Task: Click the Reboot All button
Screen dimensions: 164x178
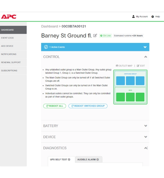Action: 55,106
